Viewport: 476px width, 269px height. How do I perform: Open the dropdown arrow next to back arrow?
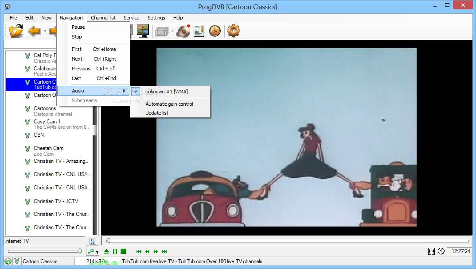coord(45,31)
